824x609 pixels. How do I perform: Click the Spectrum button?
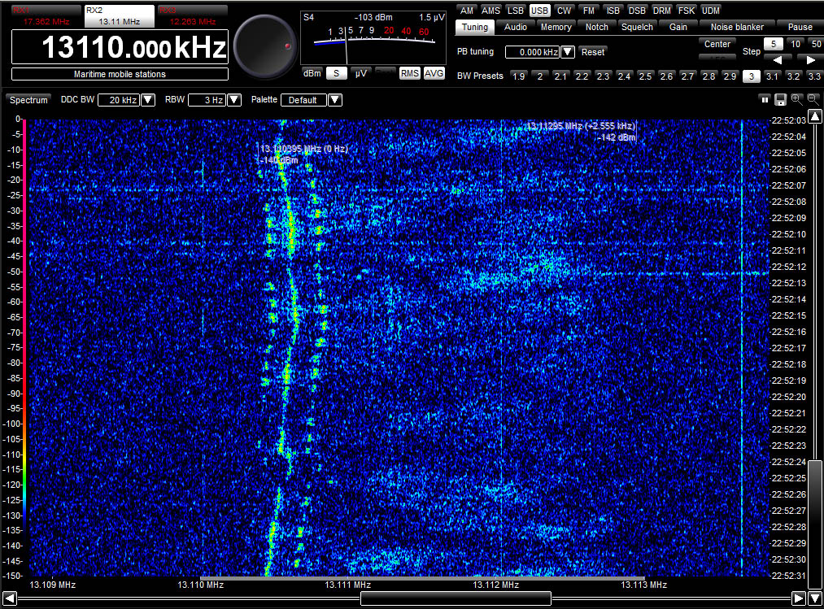click(x=28, y=100)
